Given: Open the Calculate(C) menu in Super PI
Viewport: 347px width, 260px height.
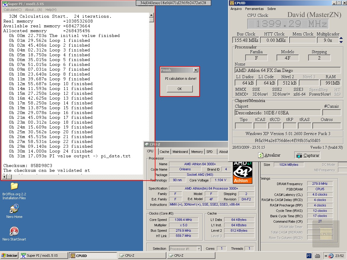Looking at the screenshot, I should tap(13, 10).
